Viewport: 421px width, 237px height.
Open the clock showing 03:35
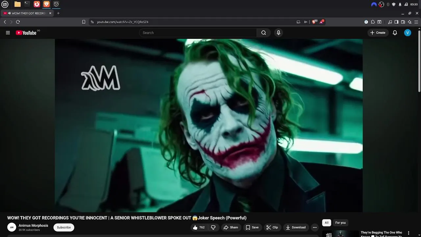(414, 4)
